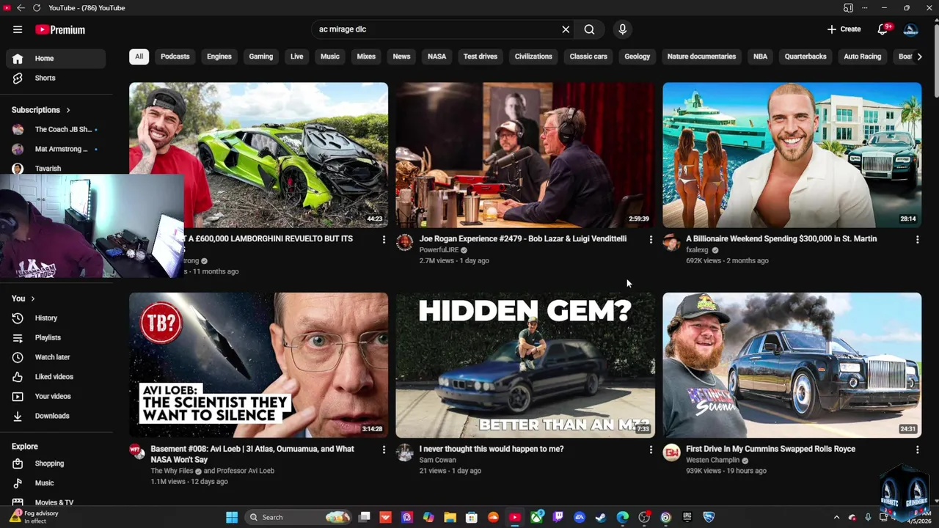Image resolution: width=939 pixels, height=528 pixels.
Task: Click the magnifier search button
Action: tap(589, 29)
